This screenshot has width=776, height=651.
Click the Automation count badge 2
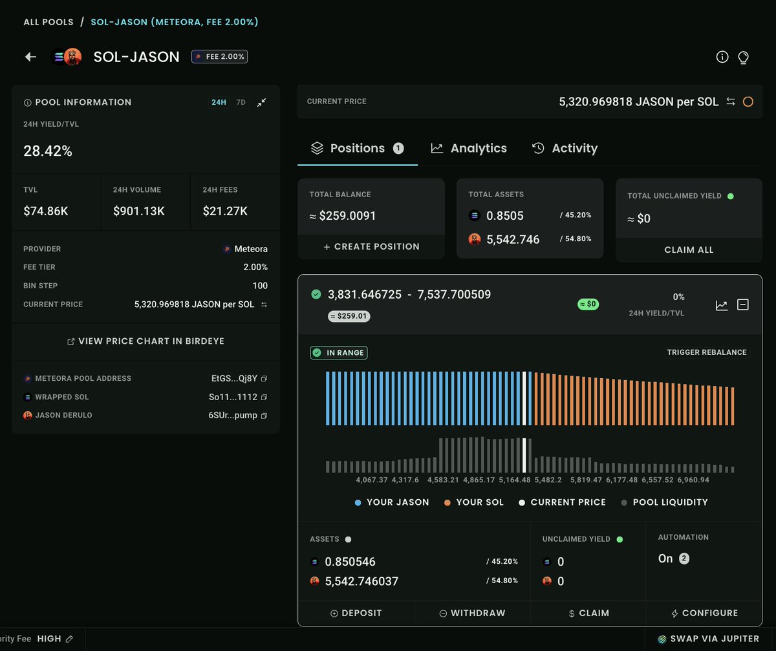tap(684, 559)
